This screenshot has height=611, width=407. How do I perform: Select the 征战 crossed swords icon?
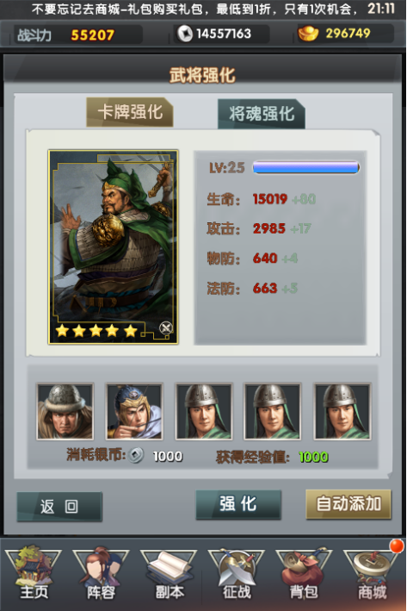coord(236,573)
